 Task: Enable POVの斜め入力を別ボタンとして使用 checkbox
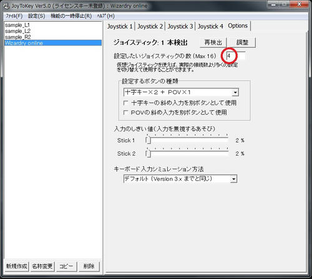[x=175, y=113]
